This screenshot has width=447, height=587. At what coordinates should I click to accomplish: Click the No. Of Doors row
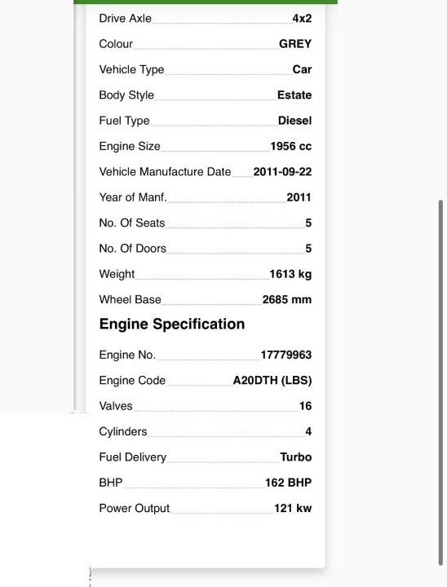click(206, 248)
